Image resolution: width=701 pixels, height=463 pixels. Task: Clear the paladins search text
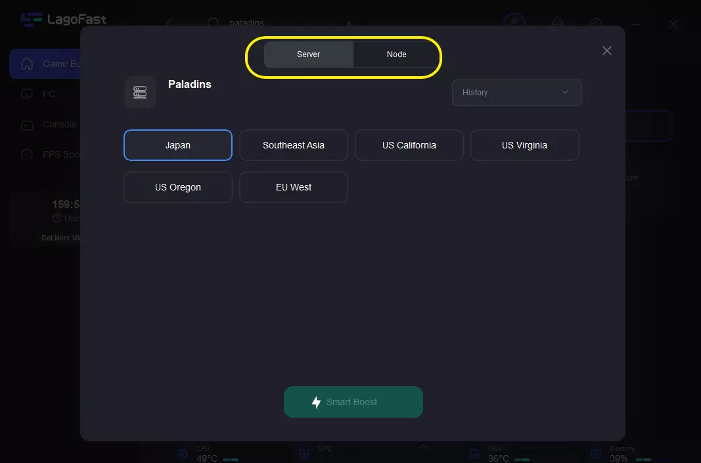349,23
